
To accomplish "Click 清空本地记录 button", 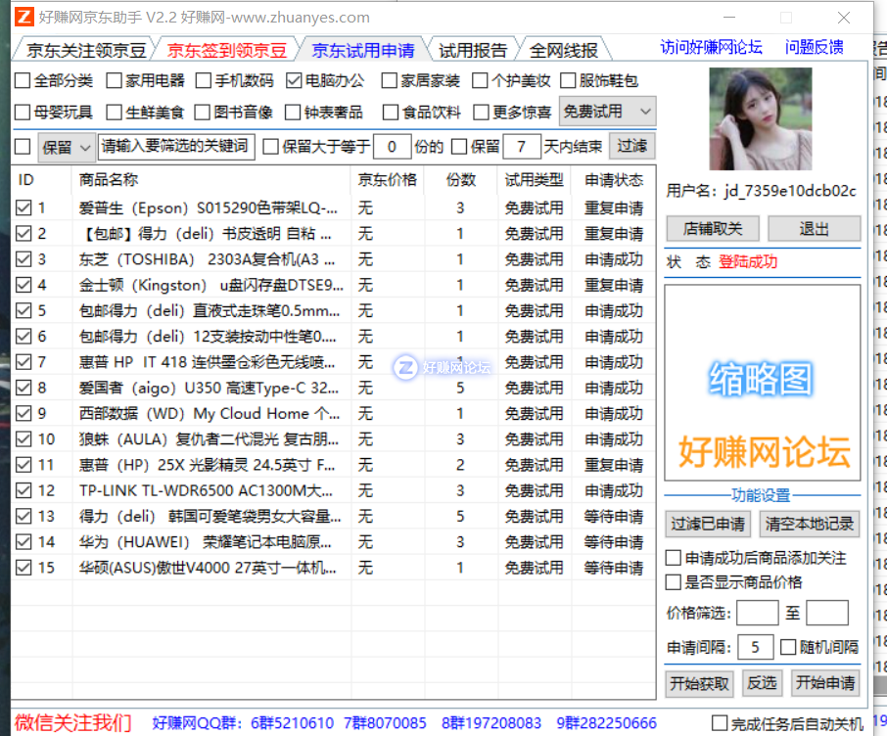I will 809,524.
